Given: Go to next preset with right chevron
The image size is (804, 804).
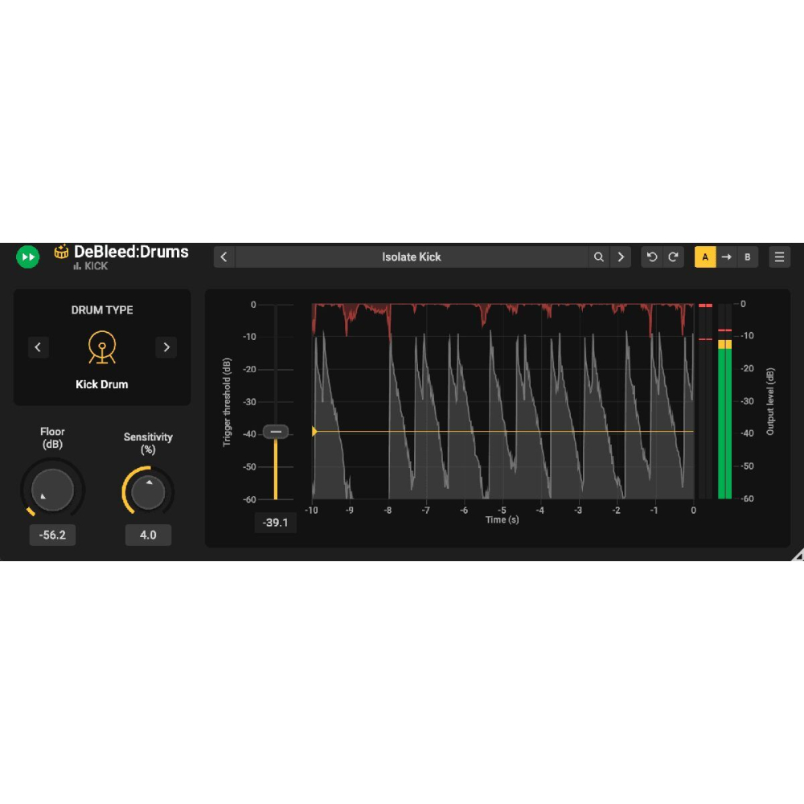Looking at the screenshot, I should click(620, 257).
